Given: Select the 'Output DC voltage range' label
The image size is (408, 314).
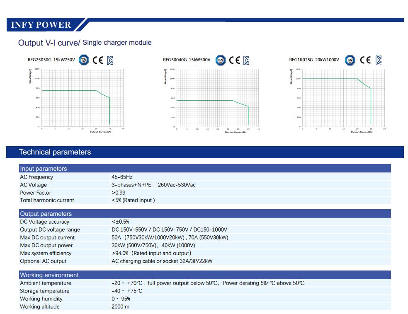Looking at the screenshot, I should click(50, 229).
